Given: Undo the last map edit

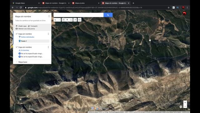Looking at the screenshot, I should 55,20.
